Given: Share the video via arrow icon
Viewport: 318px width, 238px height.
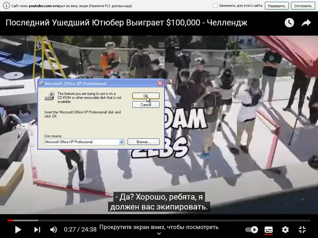Looking at the screenshot, I should (306, 23).
